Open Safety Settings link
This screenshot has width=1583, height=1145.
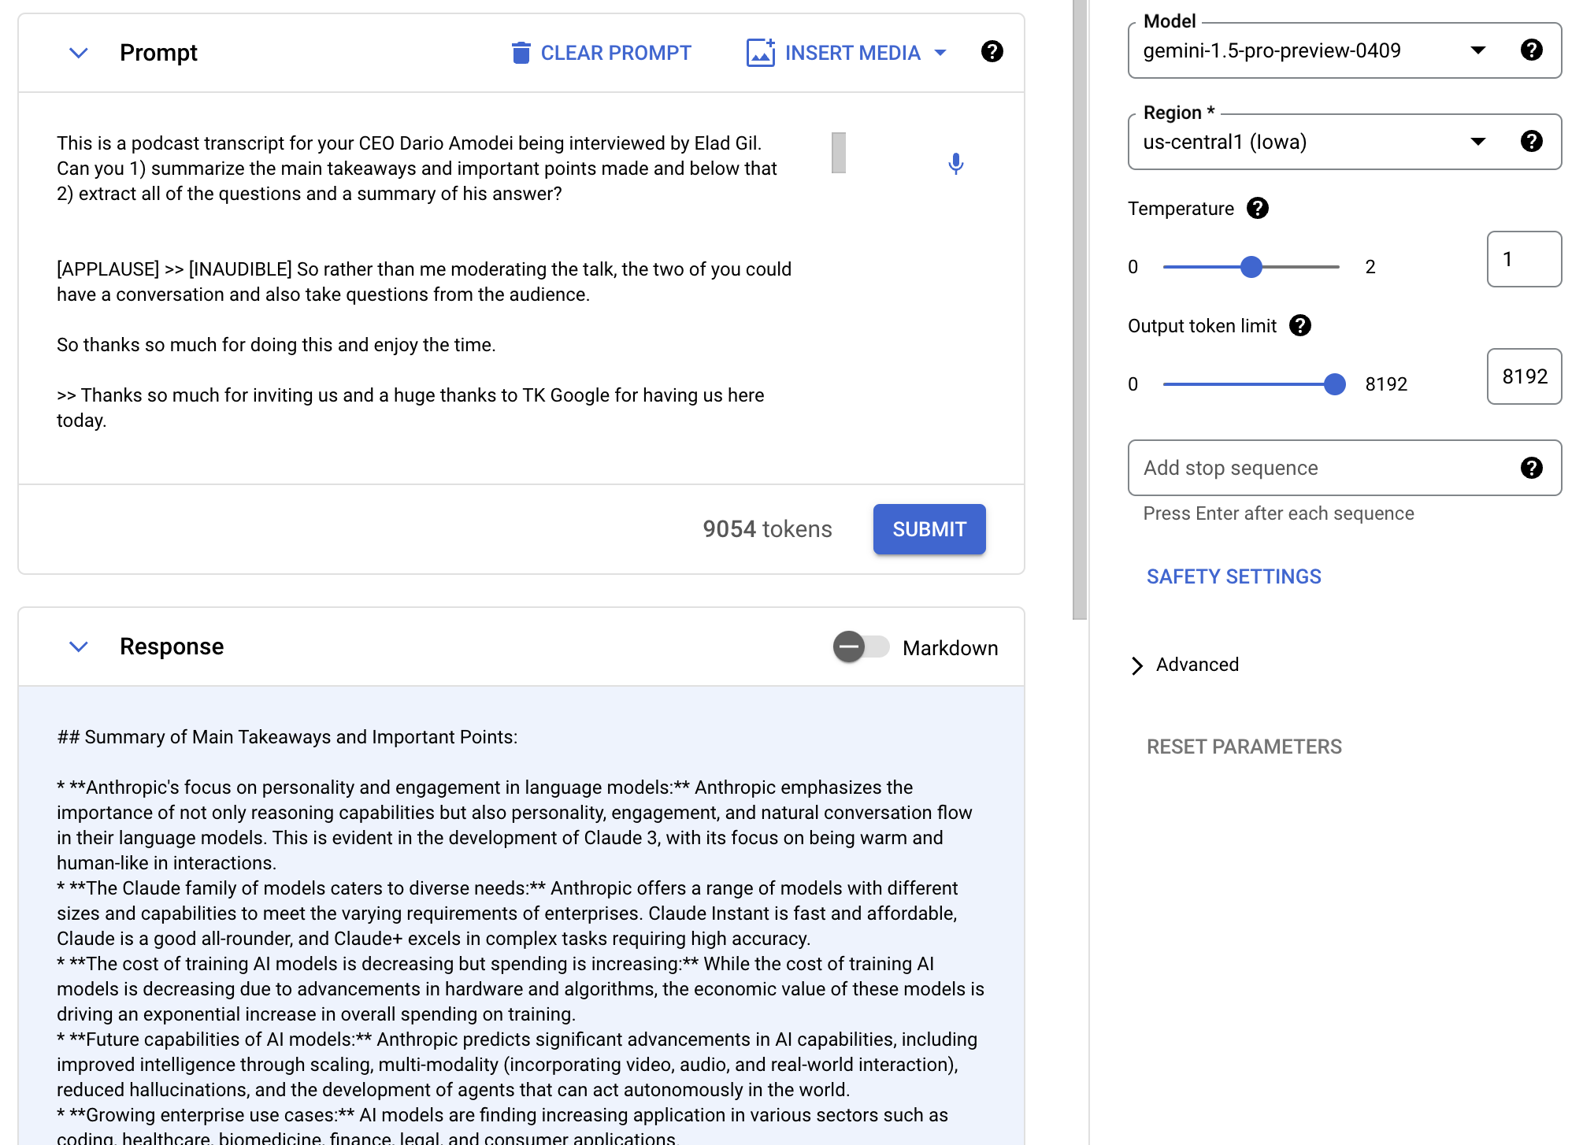(1233, 577)
